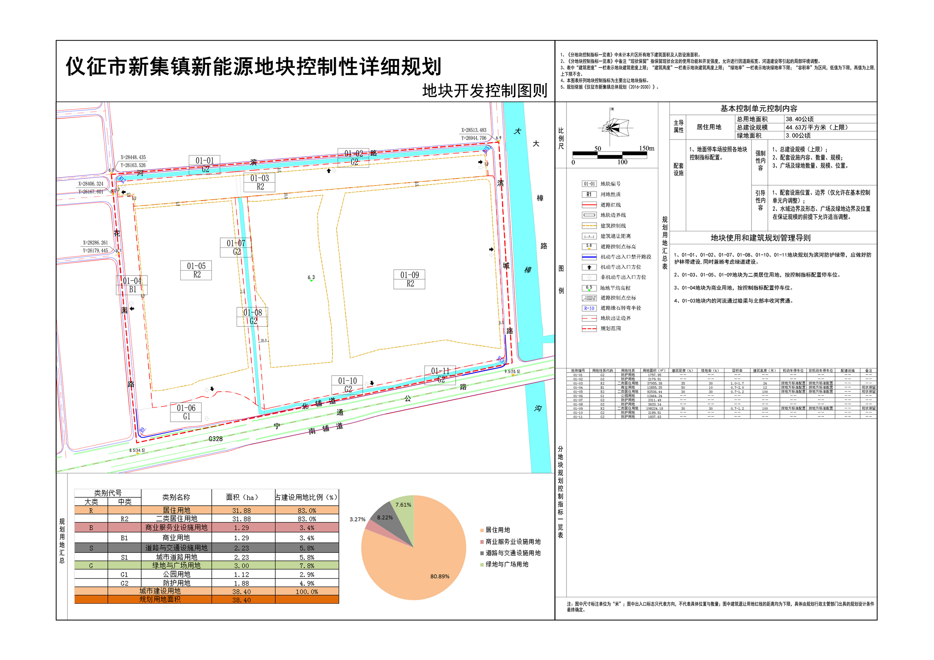The image size is (934, 660).
Task: Click the pink square beside 商业服务业设施用地 in chart legend
Action: coord(482,542)
